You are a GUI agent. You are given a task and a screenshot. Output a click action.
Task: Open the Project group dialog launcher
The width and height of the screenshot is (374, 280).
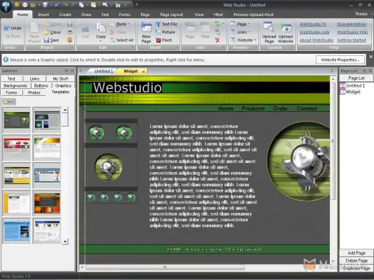(72, 48)
